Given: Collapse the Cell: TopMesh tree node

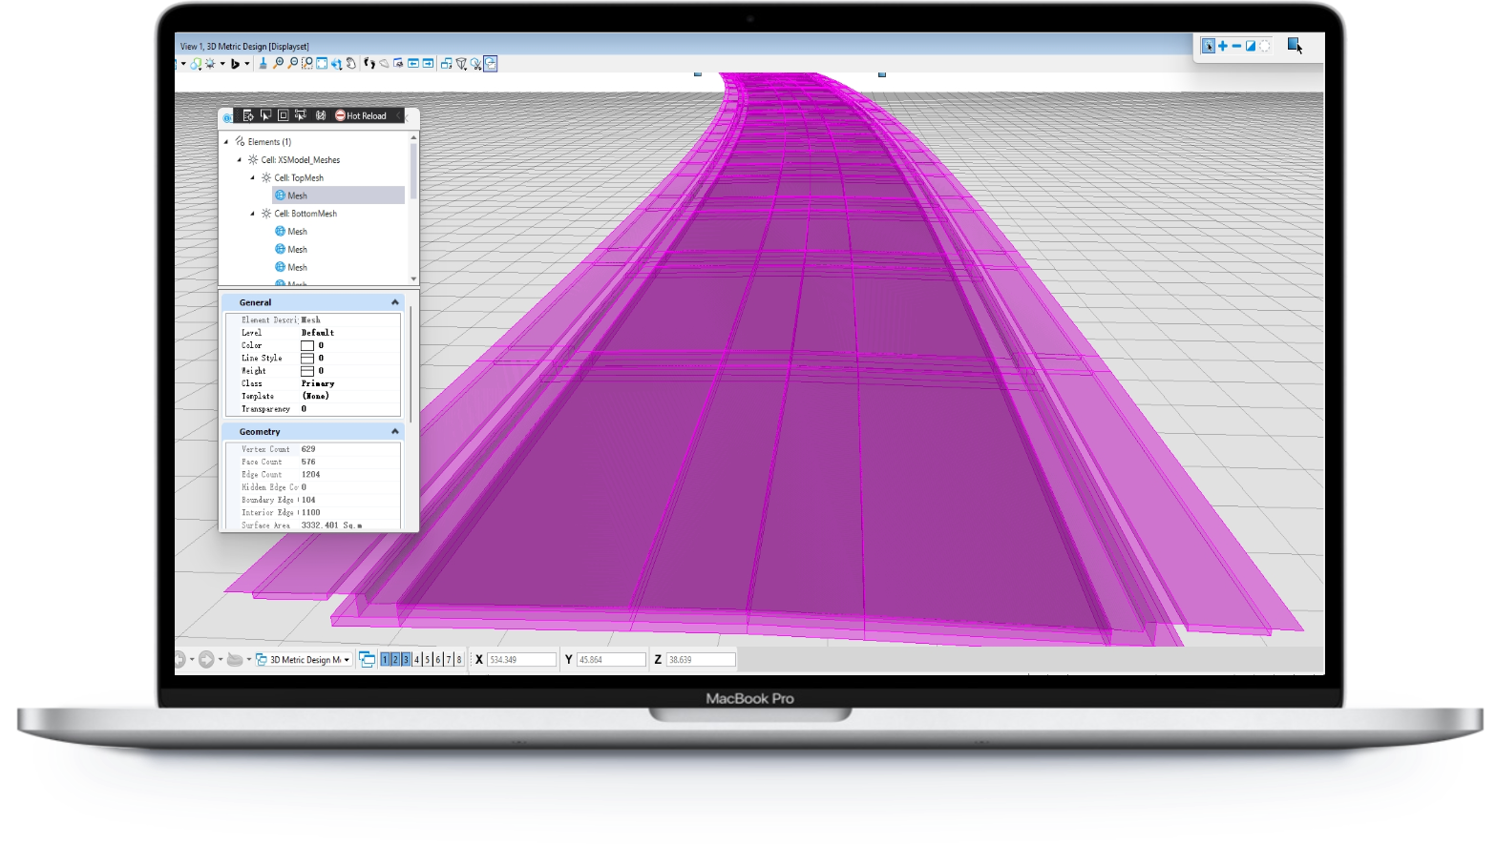Looking at the screenshot, I should (x=253, y=178).
